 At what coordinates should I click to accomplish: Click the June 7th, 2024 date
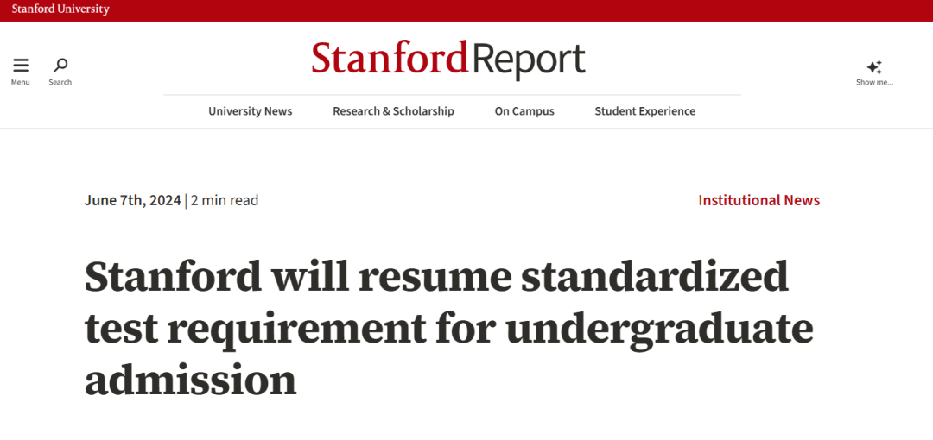point(132,200)
